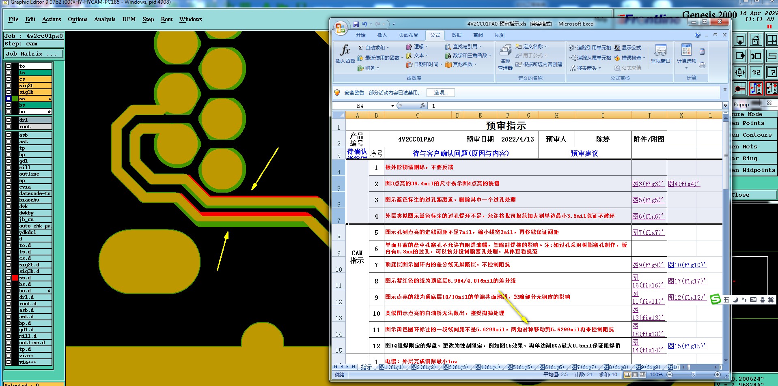Screen dimensions: 778x386
Task: Toggle checkbox for layer 'ss'
Action: tap(9, 99)
